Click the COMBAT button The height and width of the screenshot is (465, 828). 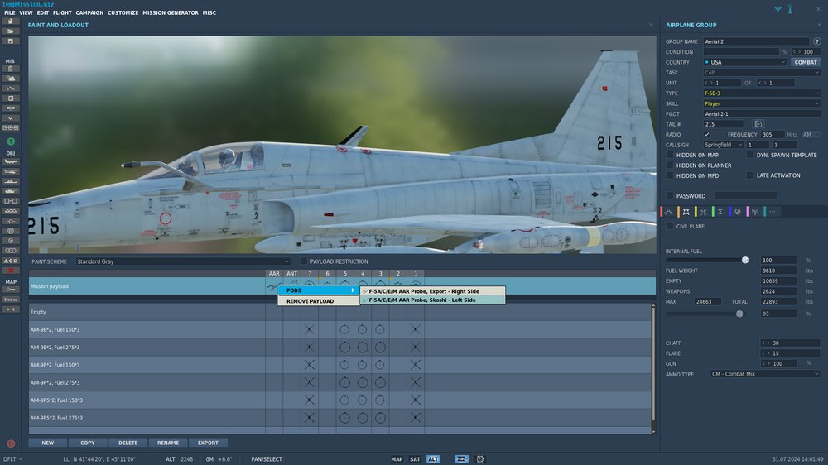806,62
